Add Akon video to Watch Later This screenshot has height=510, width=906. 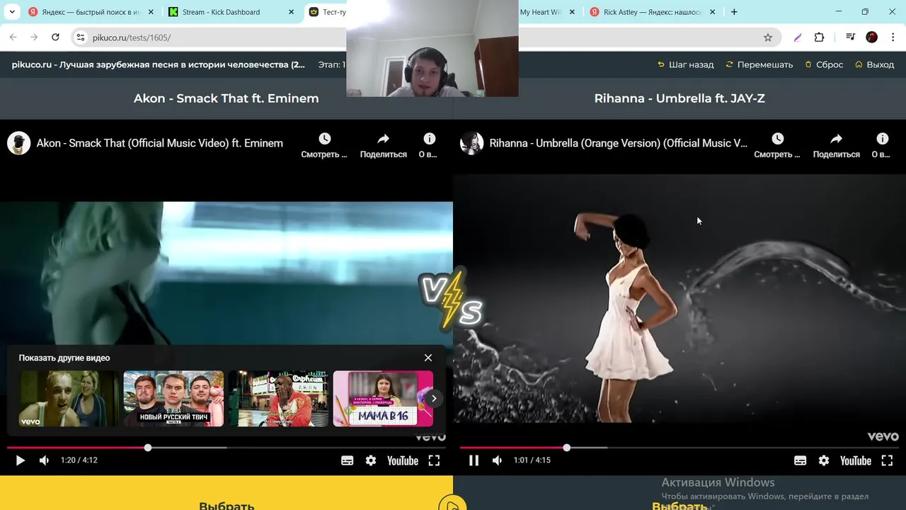324,144
